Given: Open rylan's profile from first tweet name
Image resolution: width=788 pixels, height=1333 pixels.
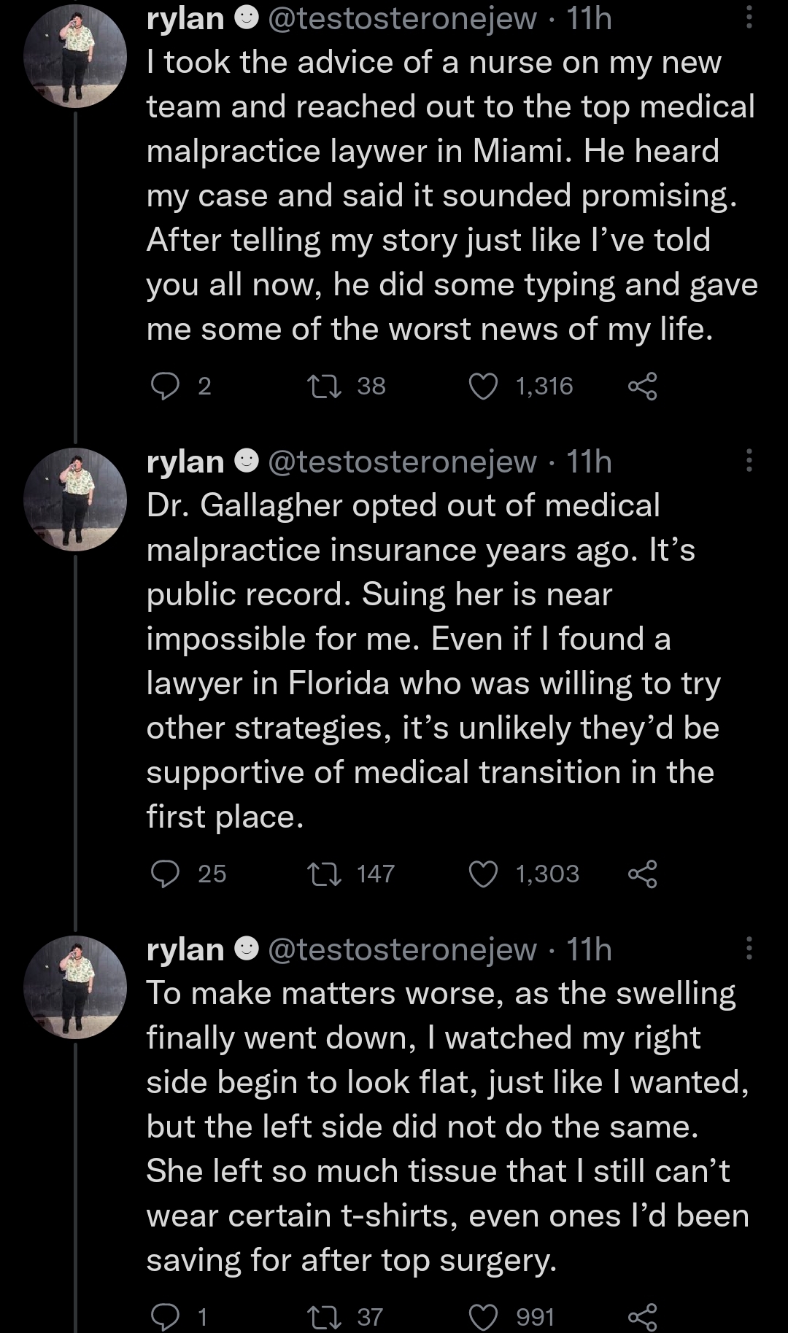Looking at the screenshot, I should click(x=185, y=18).
